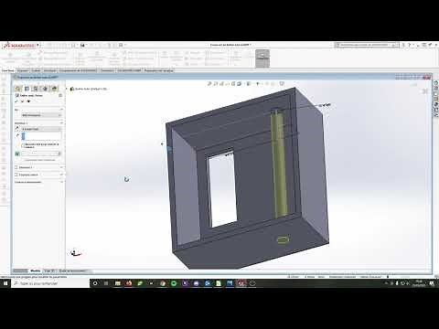Switch to the first CommandManager tab
The height and width of the screenshot is (329, 439).
click(8, 70)
